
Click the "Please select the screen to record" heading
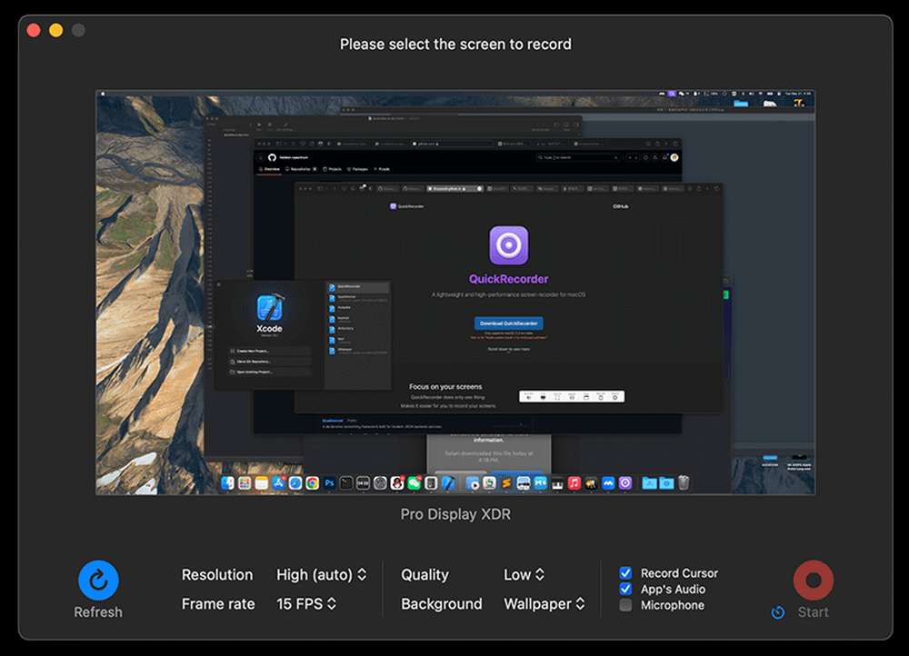(x=455, y=44)
